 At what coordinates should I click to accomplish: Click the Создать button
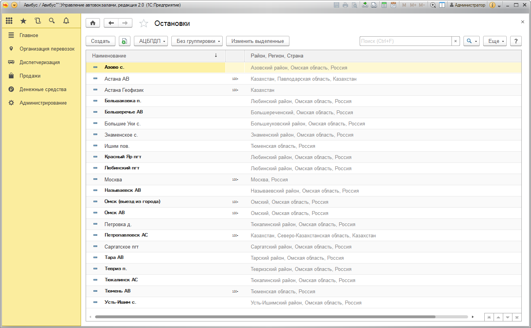click(x=100, y=41)
